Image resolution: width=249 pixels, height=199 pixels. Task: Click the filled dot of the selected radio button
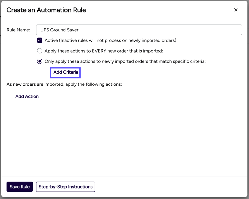(40, 61)
